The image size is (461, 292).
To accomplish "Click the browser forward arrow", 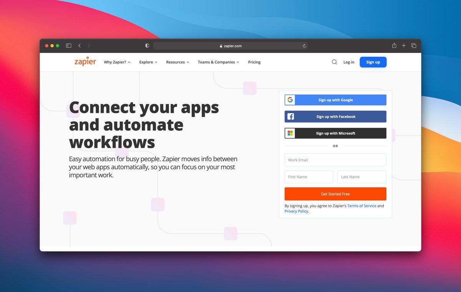I will (x=89, y=46).
